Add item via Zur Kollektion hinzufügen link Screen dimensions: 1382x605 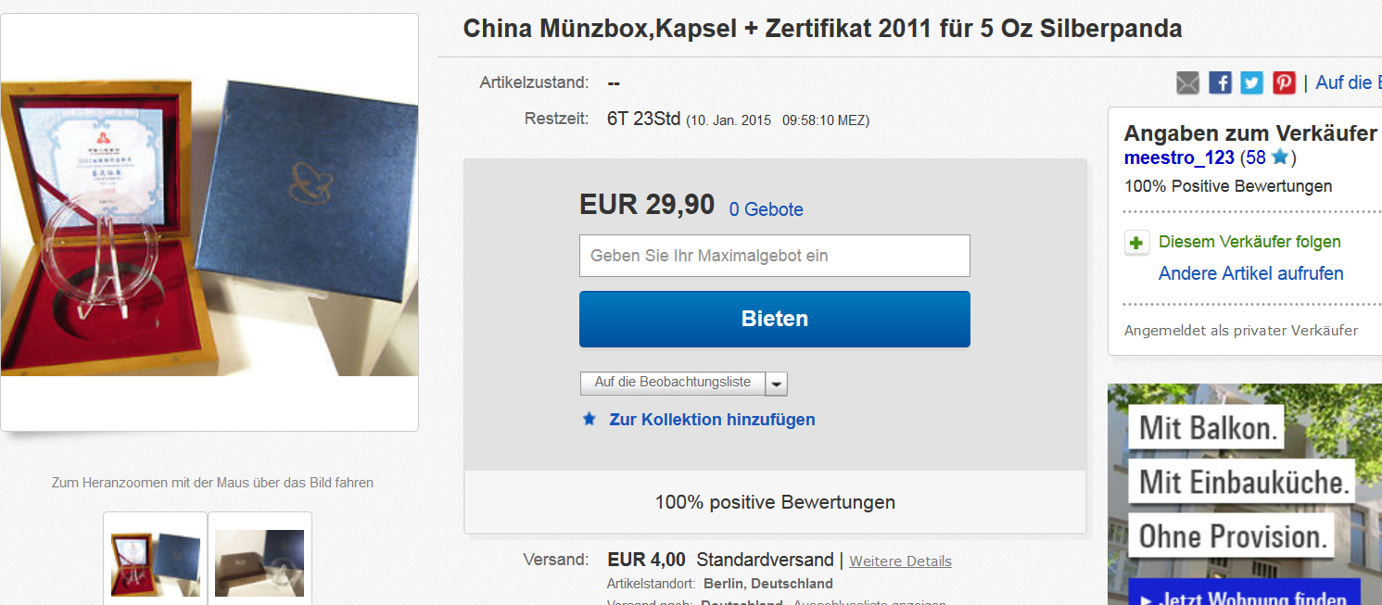point(712,420)
